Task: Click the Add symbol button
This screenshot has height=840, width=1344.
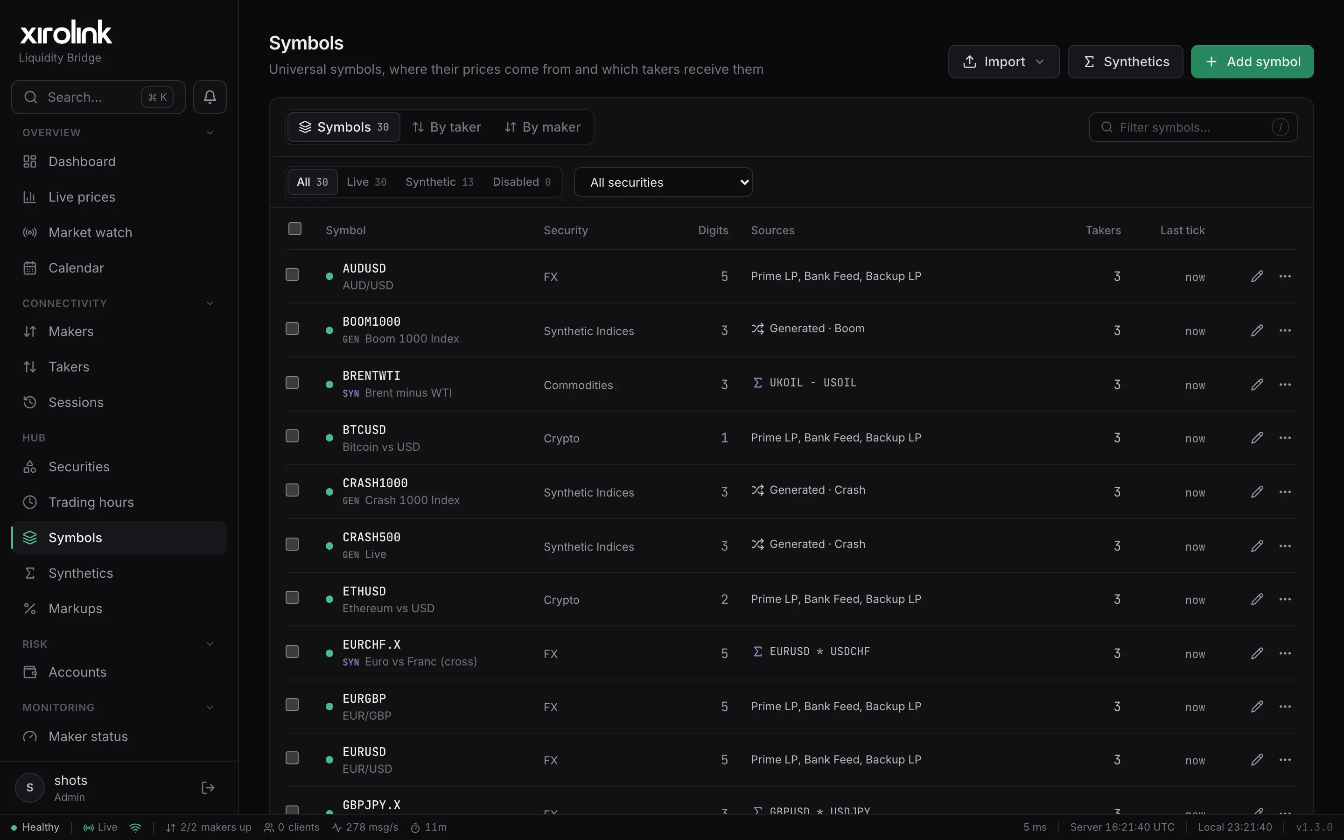Action: click(1252, 62)
